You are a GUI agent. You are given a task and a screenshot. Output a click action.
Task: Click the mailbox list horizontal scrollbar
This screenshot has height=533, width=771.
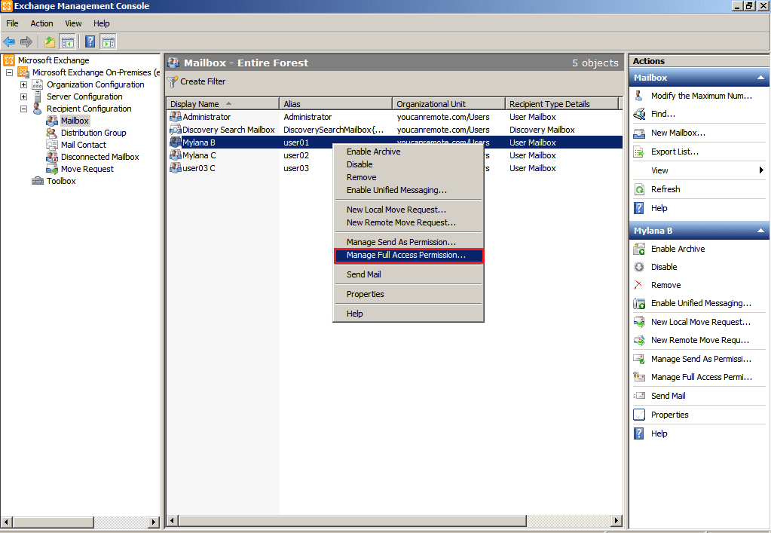click(392, 521)
